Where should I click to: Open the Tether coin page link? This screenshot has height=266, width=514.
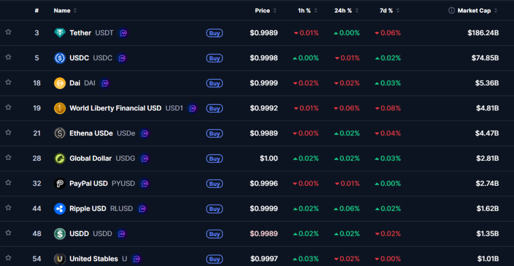pyautogui.click(x=80, y=33)
